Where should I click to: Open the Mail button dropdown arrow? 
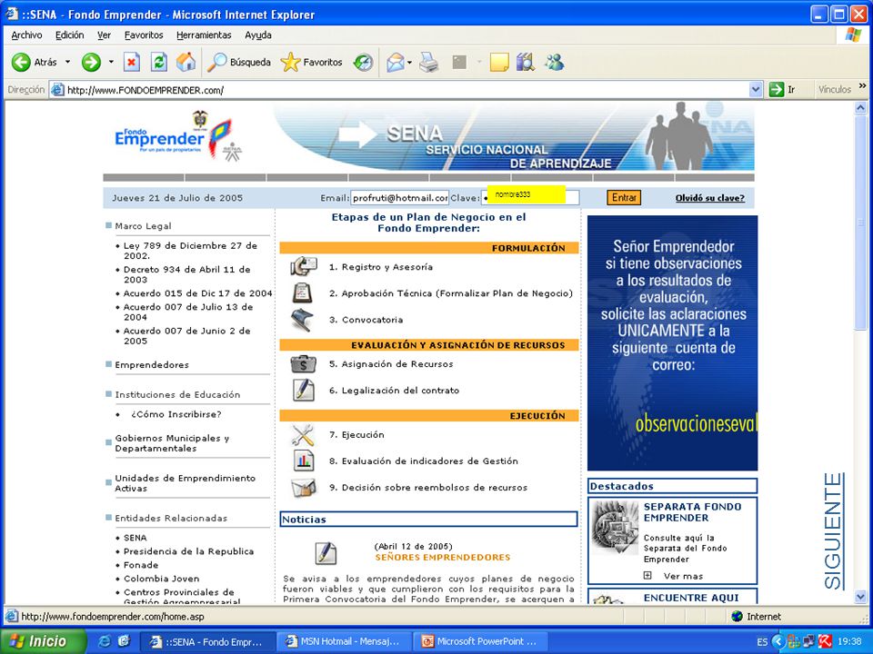tap(410, 63)
